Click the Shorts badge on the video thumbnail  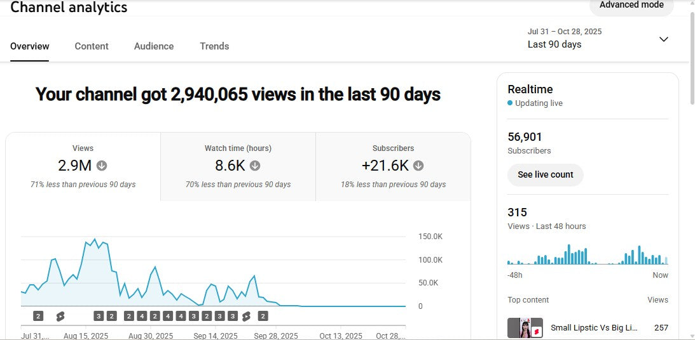click(537, 331)
